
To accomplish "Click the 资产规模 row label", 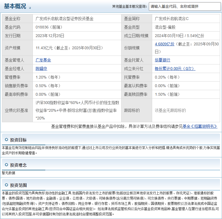I will tap(13, 48).
